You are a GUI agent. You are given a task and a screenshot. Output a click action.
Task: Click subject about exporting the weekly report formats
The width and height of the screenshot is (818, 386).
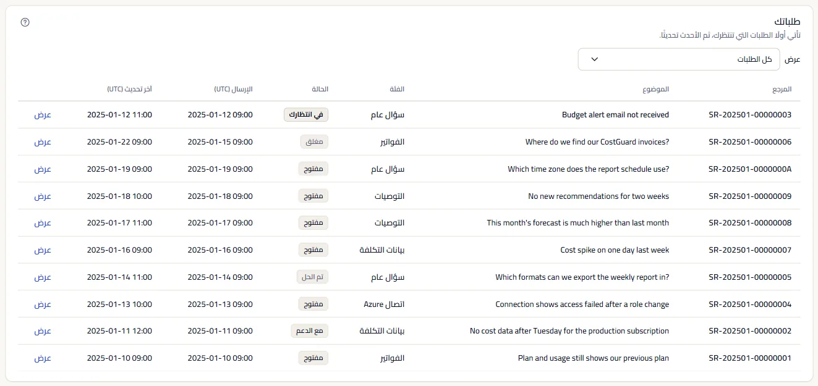[582, 277]
